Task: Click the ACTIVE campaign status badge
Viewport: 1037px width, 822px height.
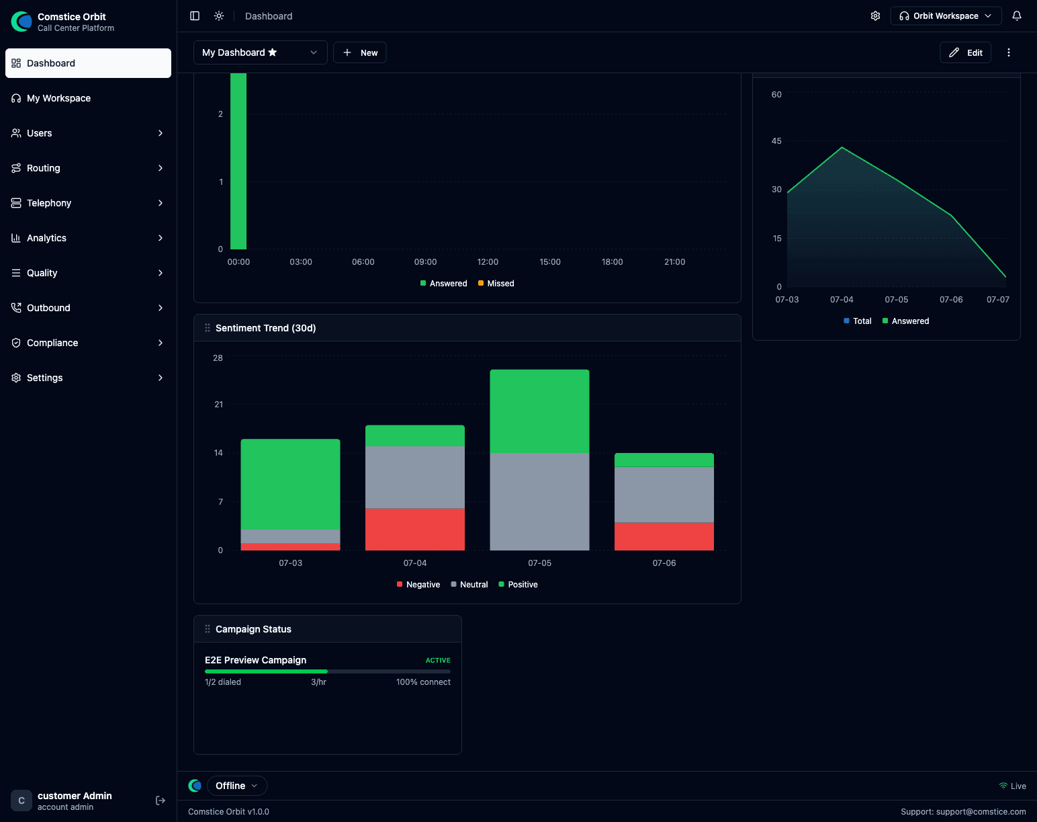Action: click(438, 661)
